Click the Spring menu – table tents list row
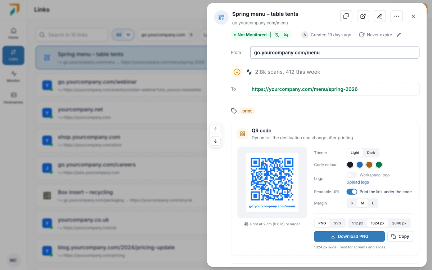This screenshot has height=270, width=432. click(121, 58)
